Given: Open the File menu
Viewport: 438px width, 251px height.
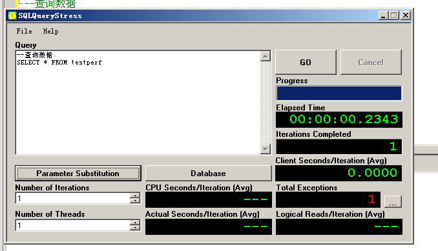Looking at the screenshot, I should click(24, 31).
